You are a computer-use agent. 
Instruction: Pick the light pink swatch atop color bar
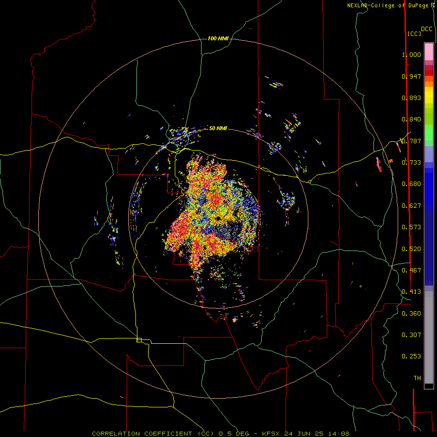click(429, 51)
